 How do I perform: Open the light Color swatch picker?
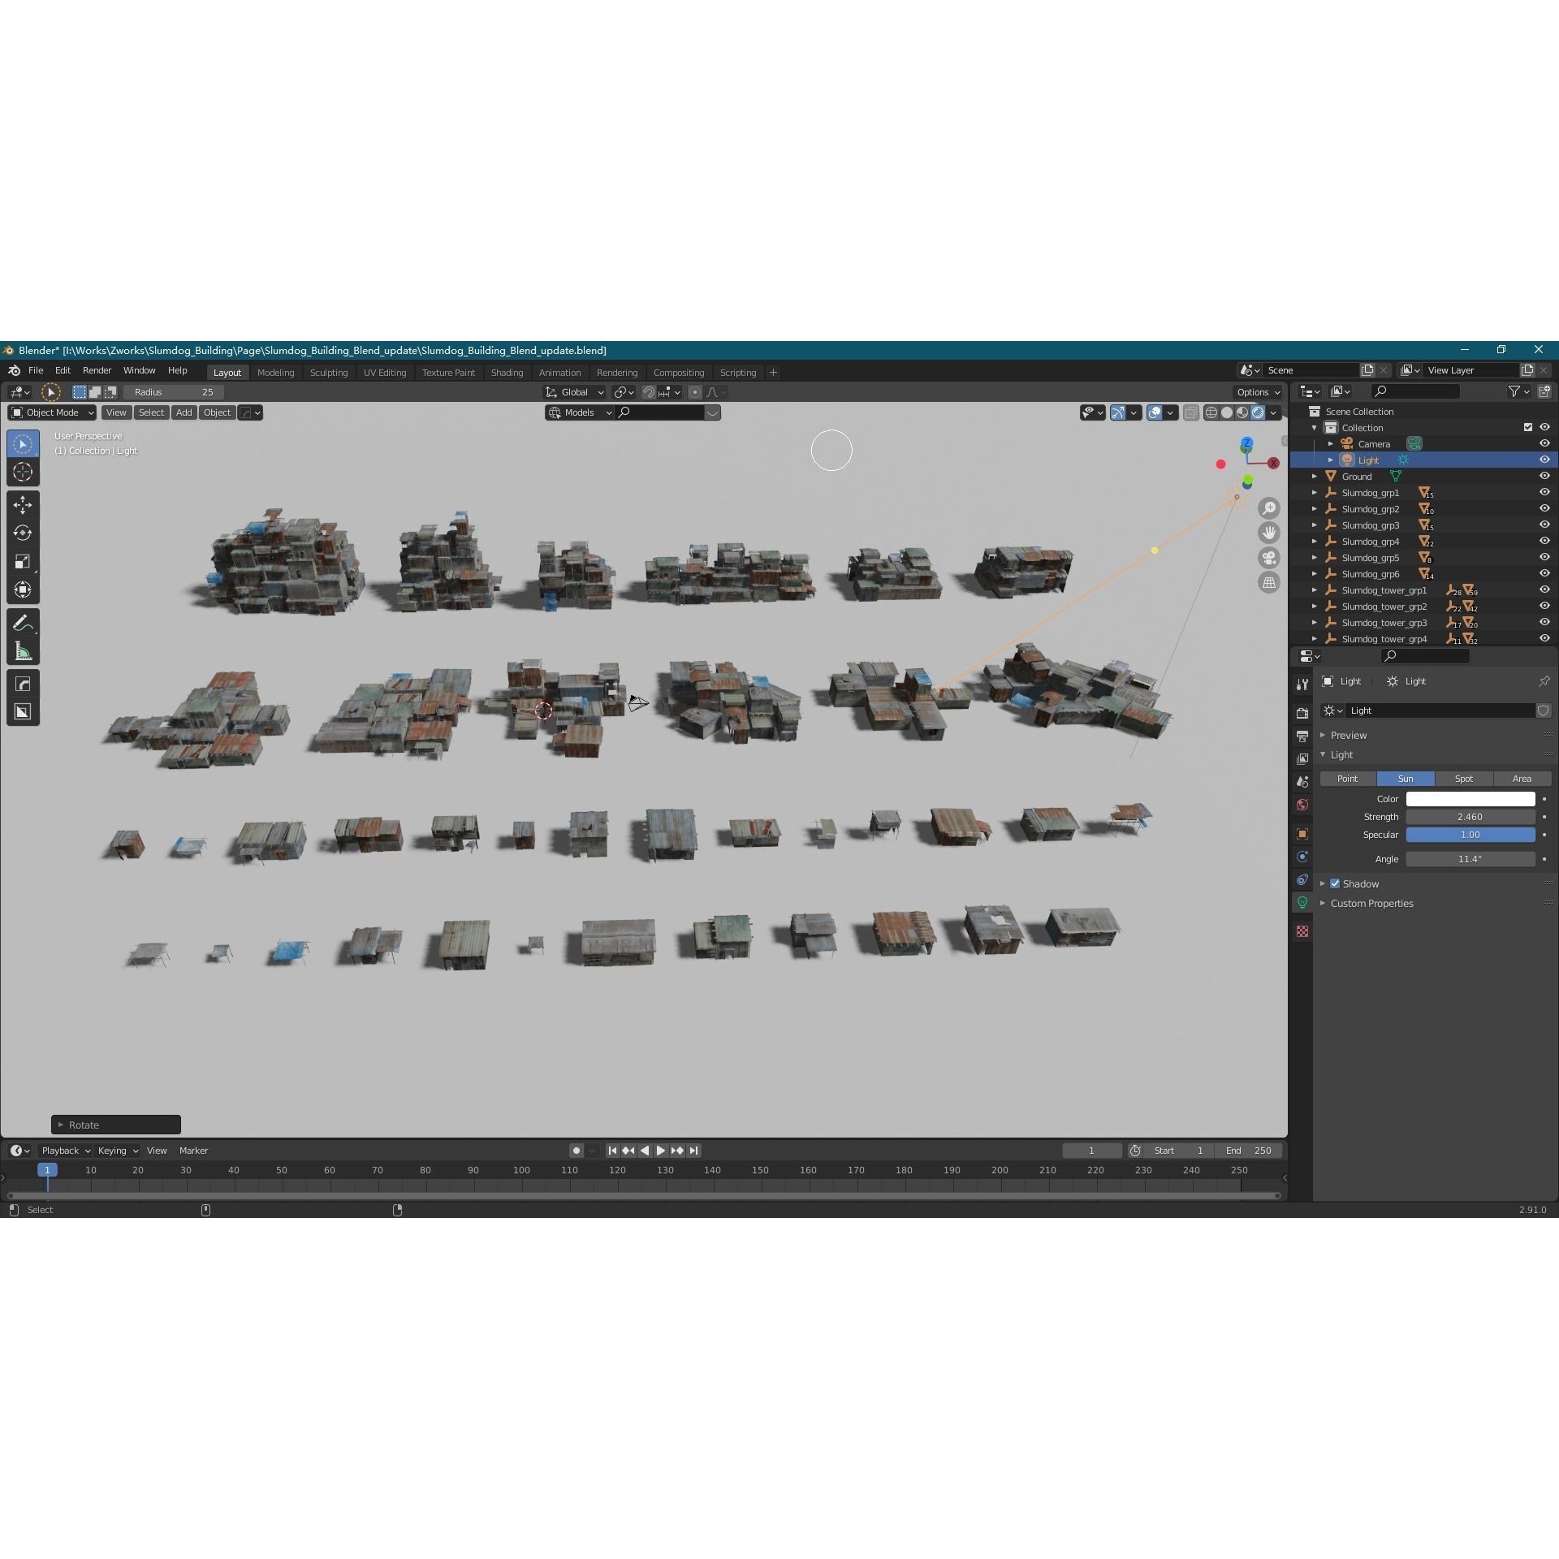coord(1470,799)
